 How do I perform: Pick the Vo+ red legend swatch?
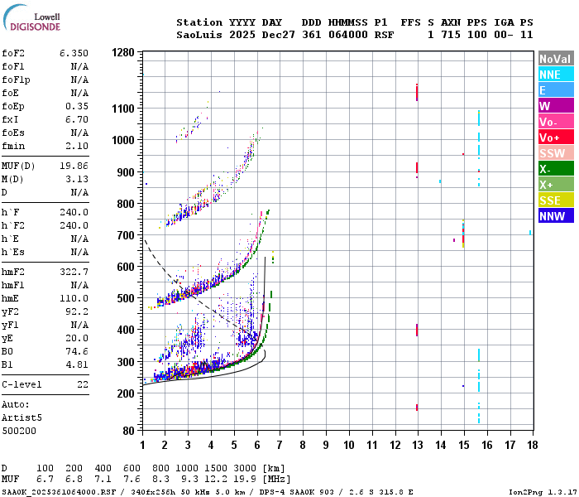coord(556,138)
